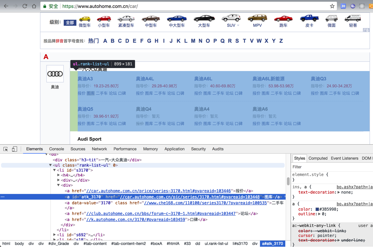The height and width of the screenshot is (247, 373).
Task: Select the 紧凑型车 silver car icon
Action: (x=126, y=19)
